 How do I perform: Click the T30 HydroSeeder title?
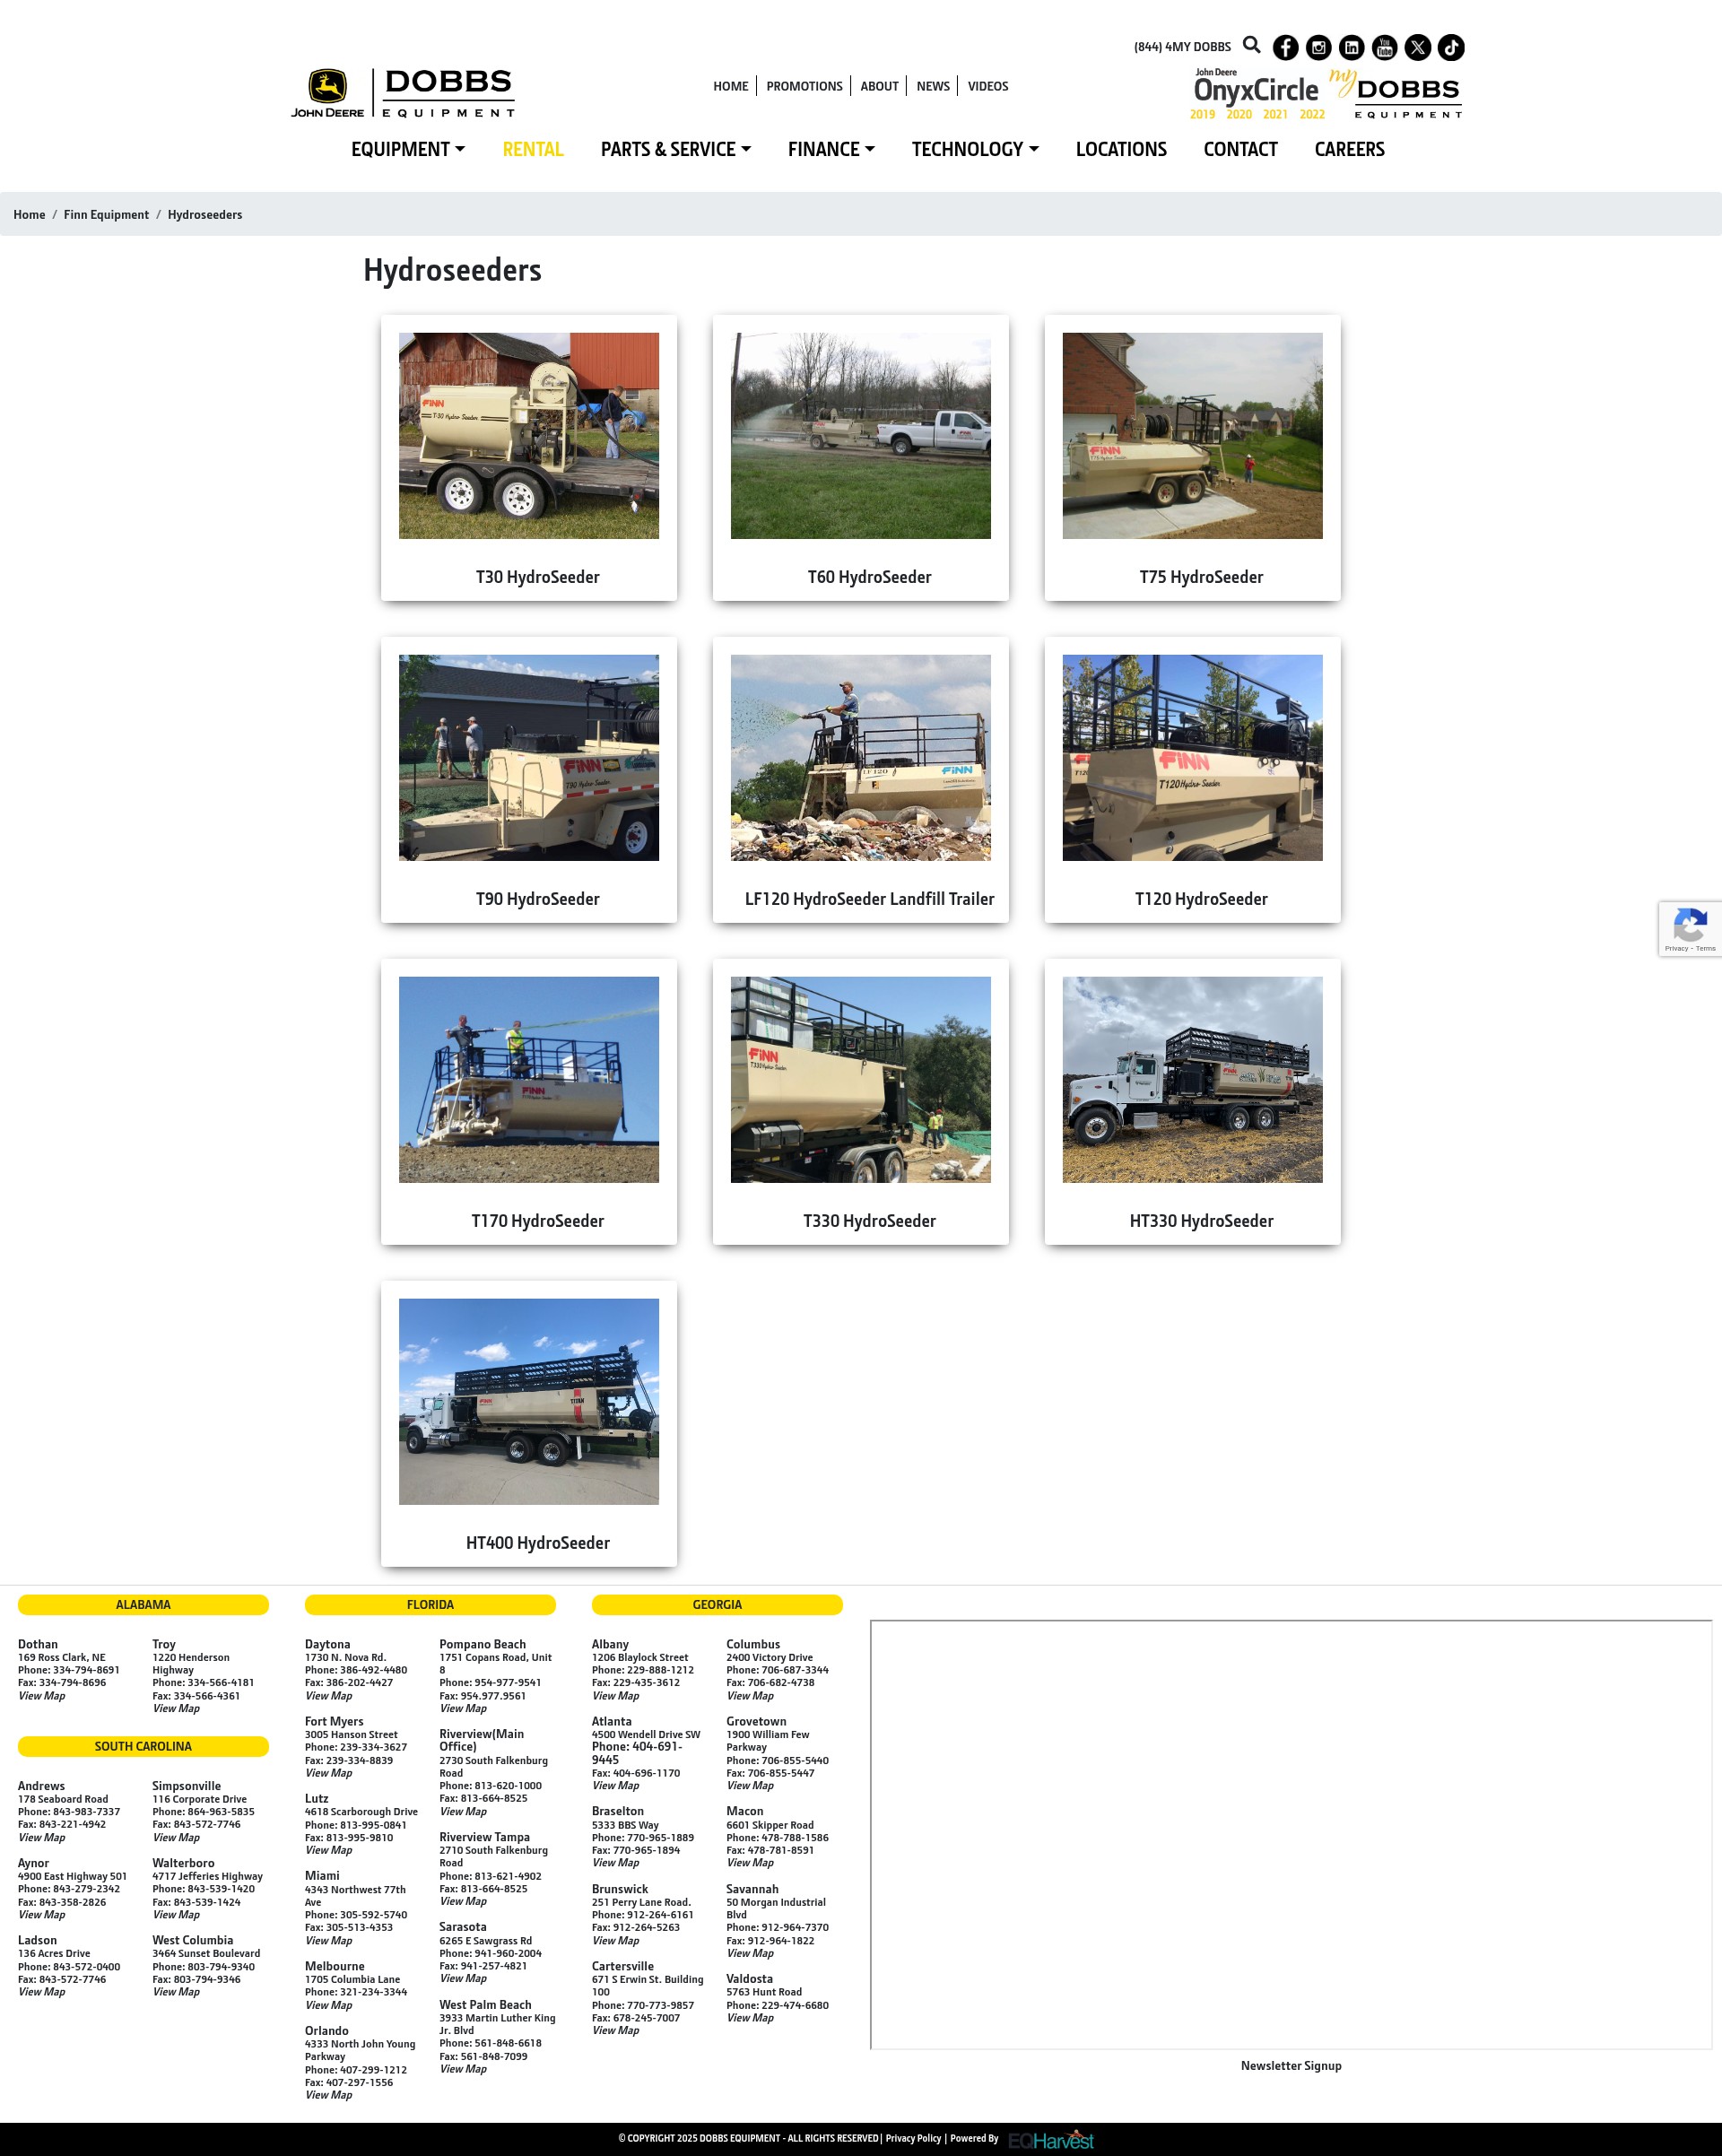(538, 577)
